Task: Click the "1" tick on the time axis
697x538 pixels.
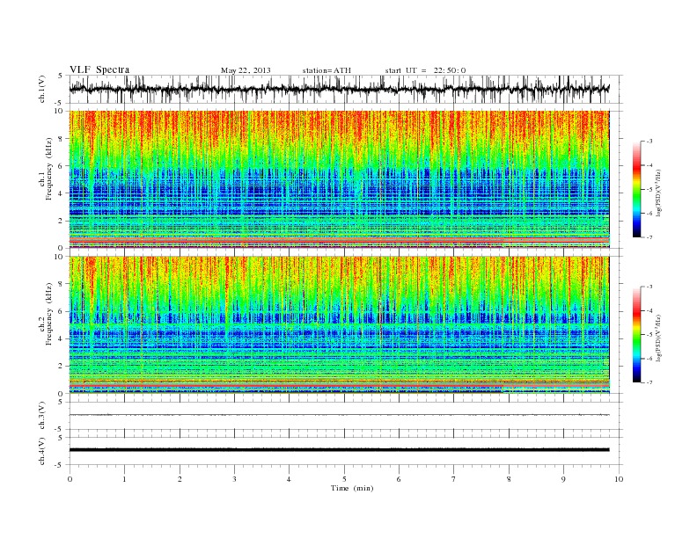Action: [x=124, y=479]
